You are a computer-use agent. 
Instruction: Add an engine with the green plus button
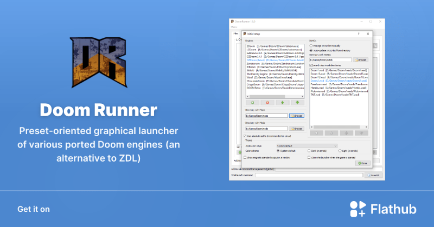[x=252, y=103]
